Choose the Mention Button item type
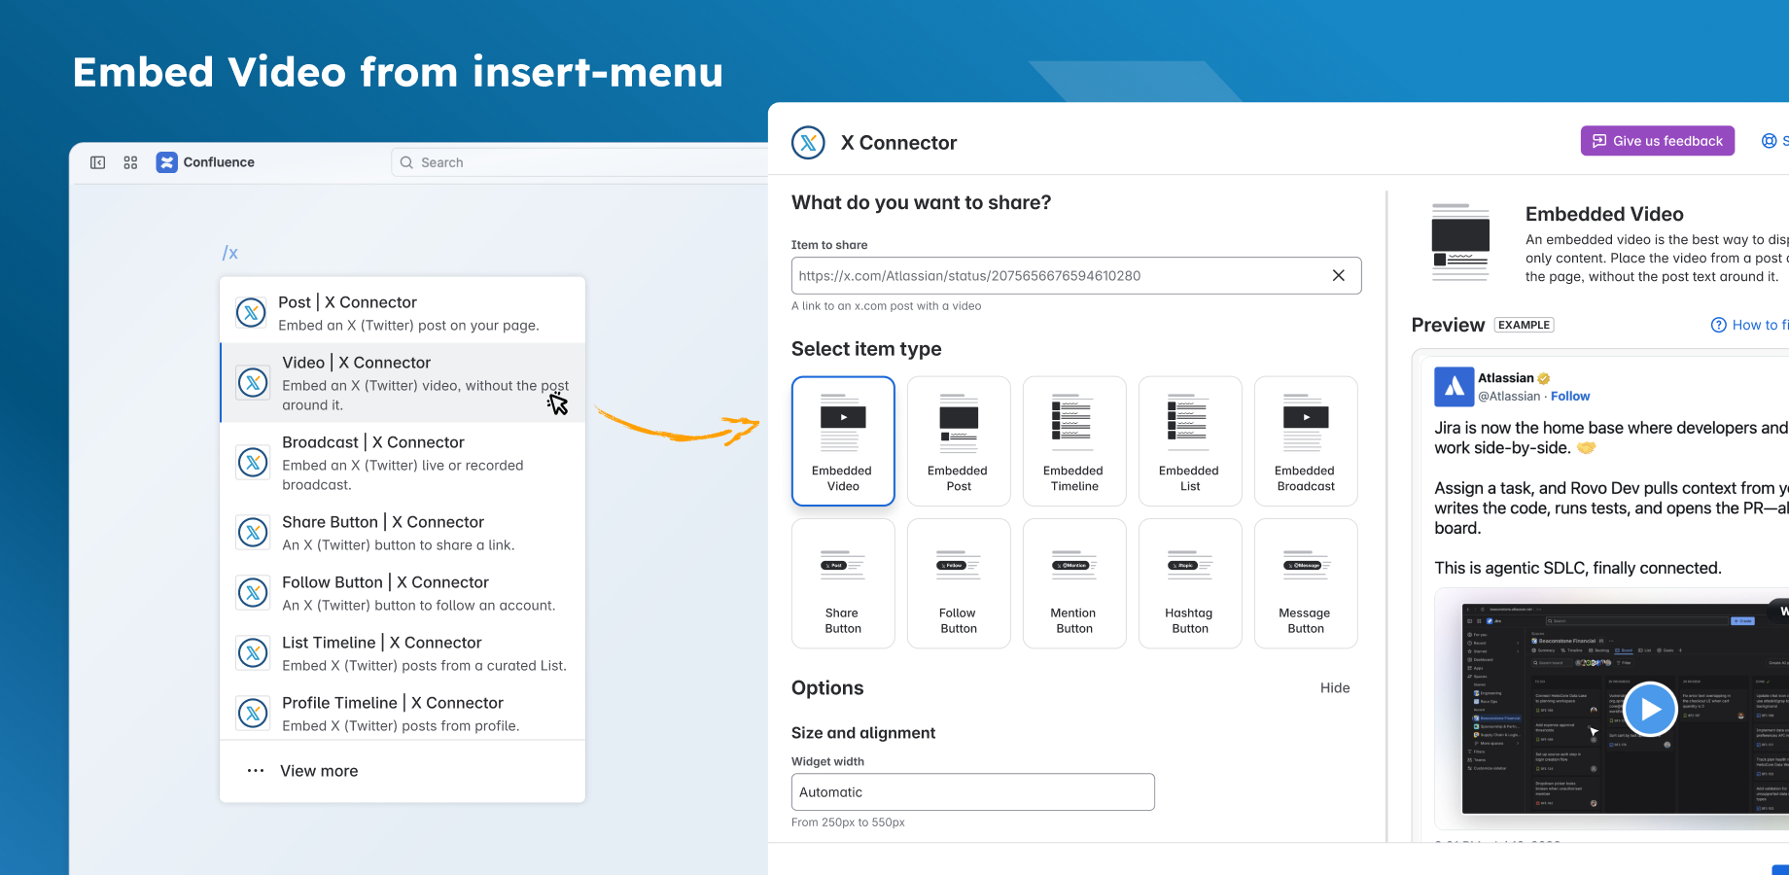 point(1074,583)
